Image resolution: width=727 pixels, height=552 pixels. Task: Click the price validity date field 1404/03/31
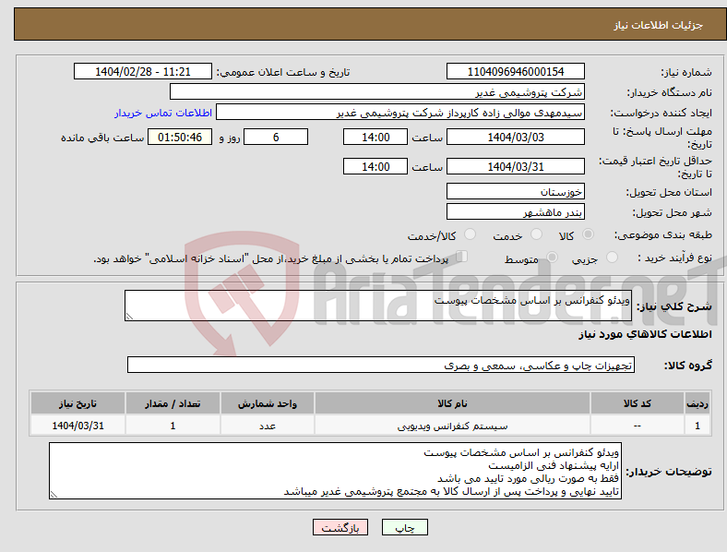[515, 166]
